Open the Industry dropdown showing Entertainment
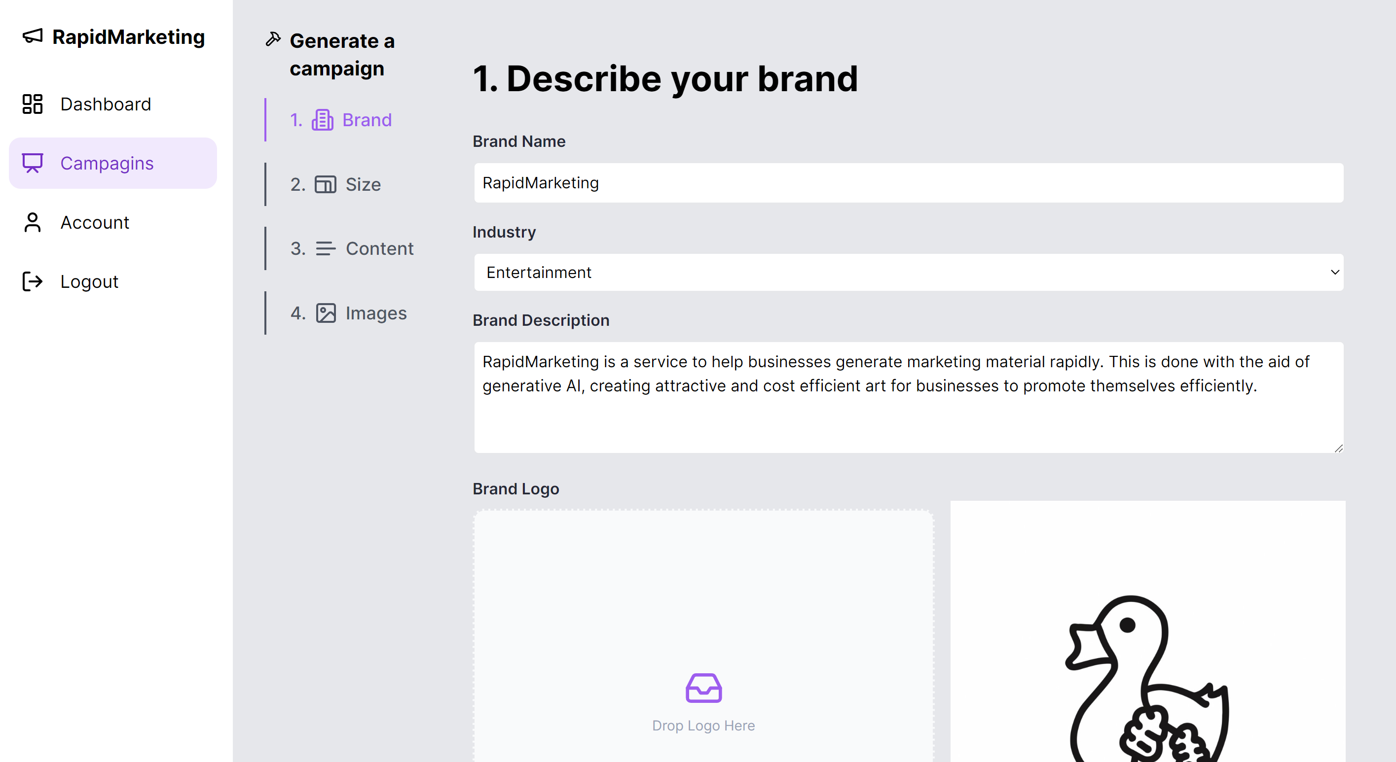The width and height of the screenshot is (1396, 762). click(x=909, y=273)
